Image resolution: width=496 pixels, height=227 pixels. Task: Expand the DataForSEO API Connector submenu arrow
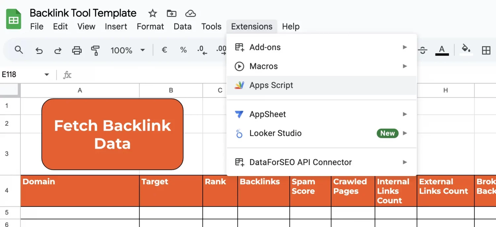[x=405, y=162]
